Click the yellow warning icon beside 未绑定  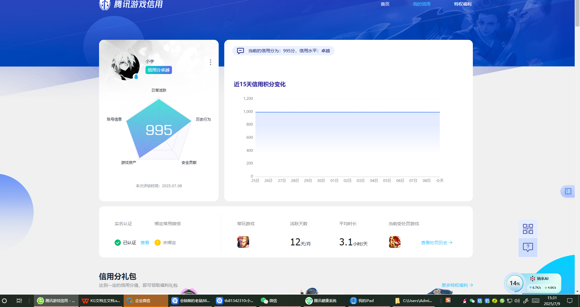pyautogui.click(x=158, y=243)
